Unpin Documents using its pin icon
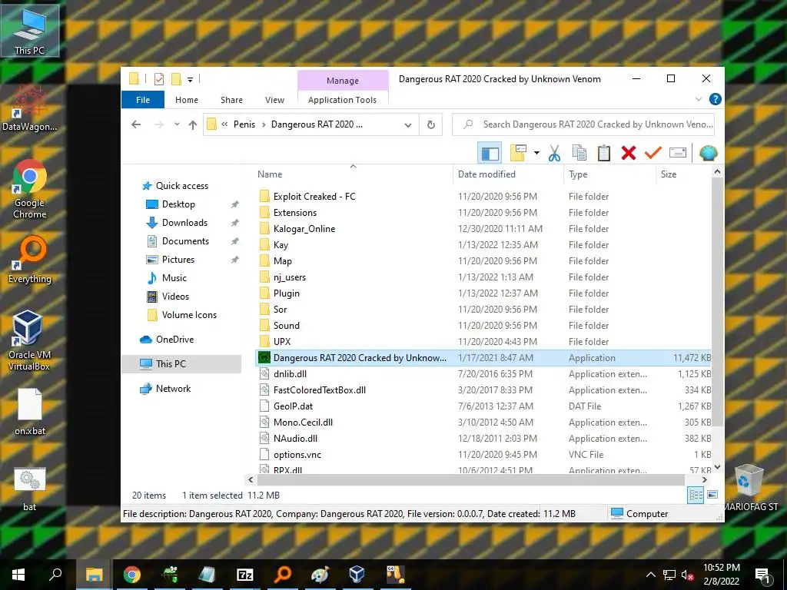Image resolution: width=787 pixels, height=590 pixels. [234, 241]
